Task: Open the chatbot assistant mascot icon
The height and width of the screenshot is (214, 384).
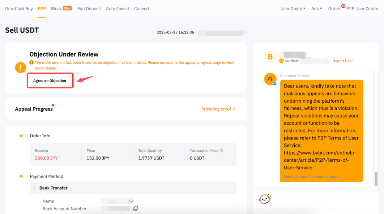Action: [x=265, y=199]
